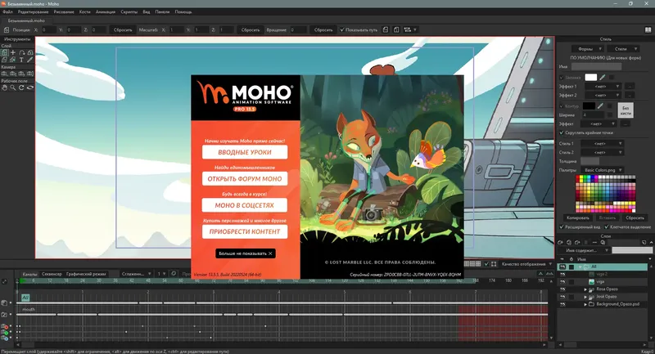The width and height of the screenshot is (655, 354).
Task: Click 'Больше не показывать' on splash screen
Action: point(245,253)
